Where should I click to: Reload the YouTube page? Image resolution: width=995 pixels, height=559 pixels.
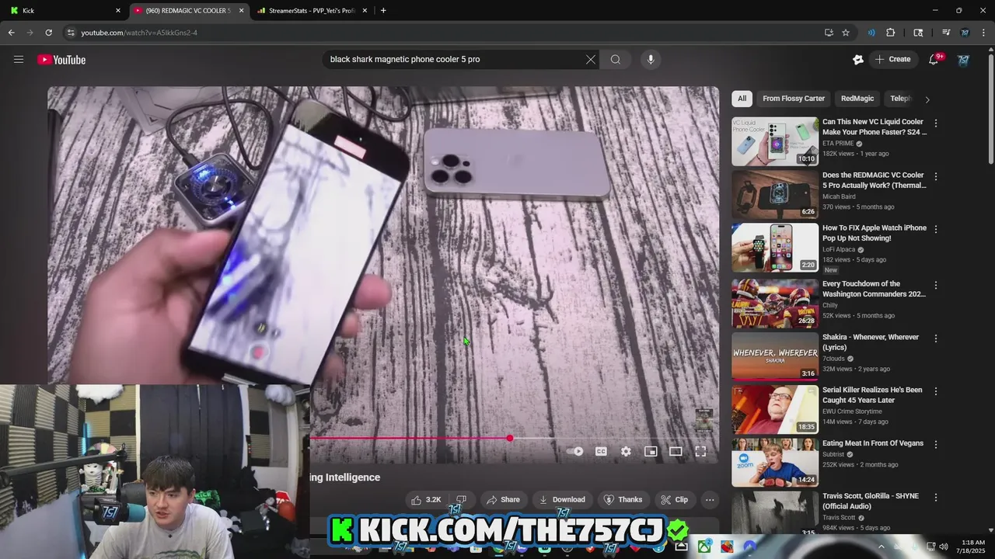coord(48,33)
